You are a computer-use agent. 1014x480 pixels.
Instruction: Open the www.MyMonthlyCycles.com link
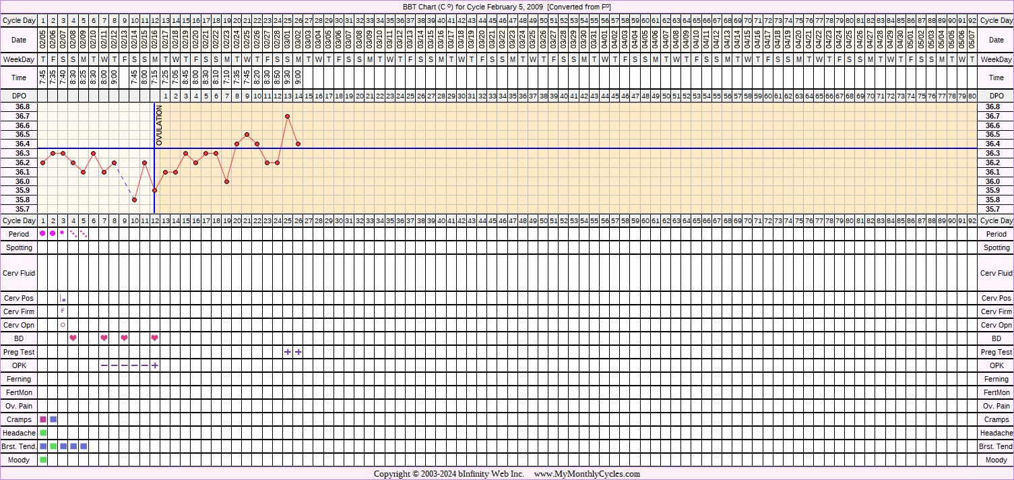click(x=587, y=474)
